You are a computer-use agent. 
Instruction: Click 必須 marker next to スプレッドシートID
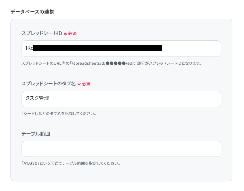(x=72, y=34)
